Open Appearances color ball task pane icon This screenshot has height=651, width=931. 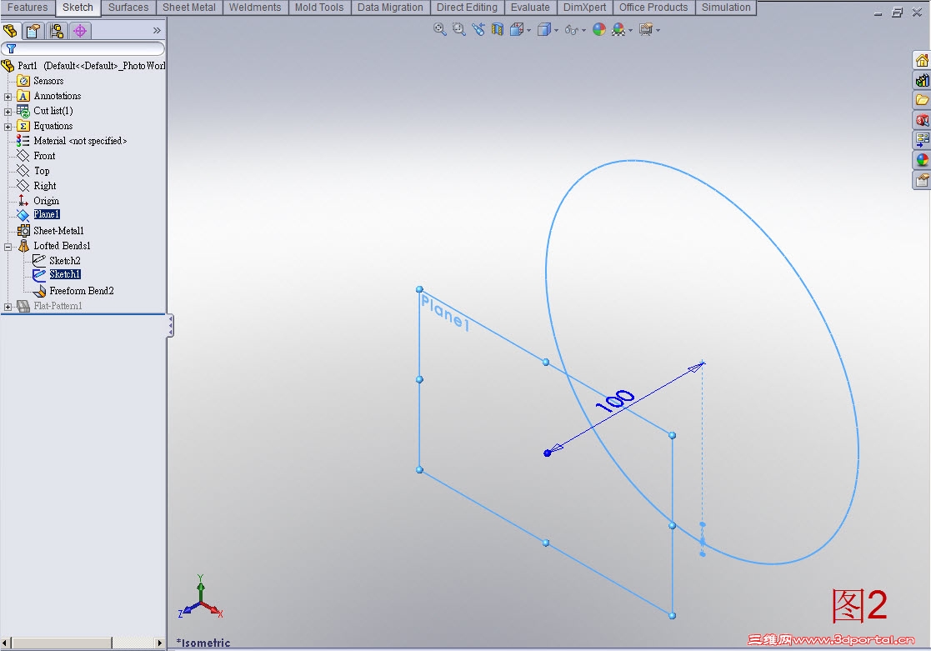pos(922,160)
